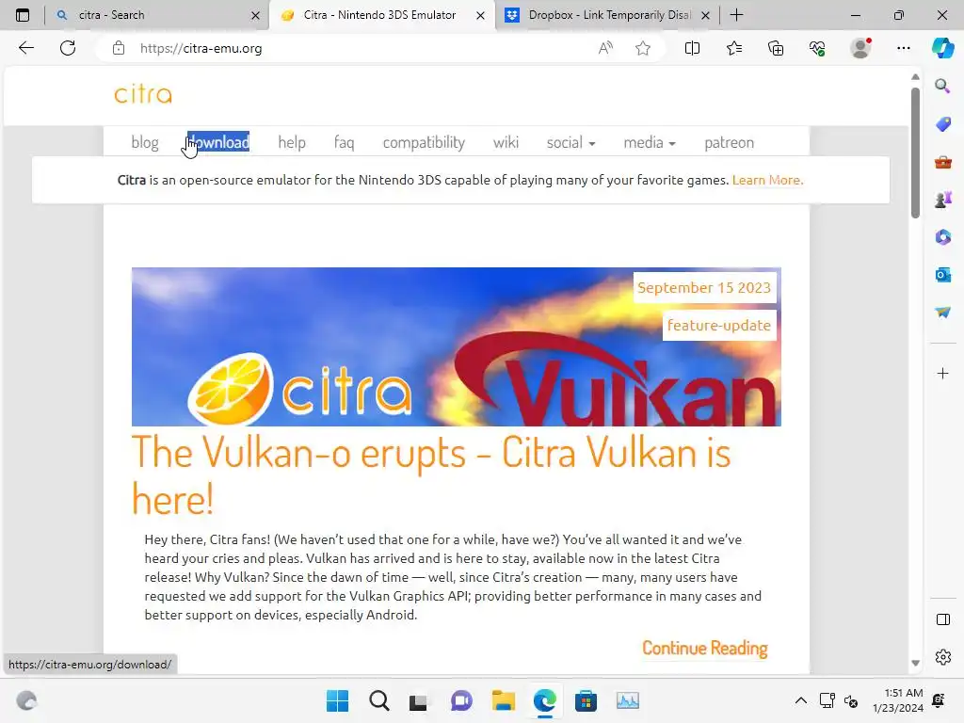Open the Vulkan-o erupts article headline
The image size is (964, 723).
point(431,475)
